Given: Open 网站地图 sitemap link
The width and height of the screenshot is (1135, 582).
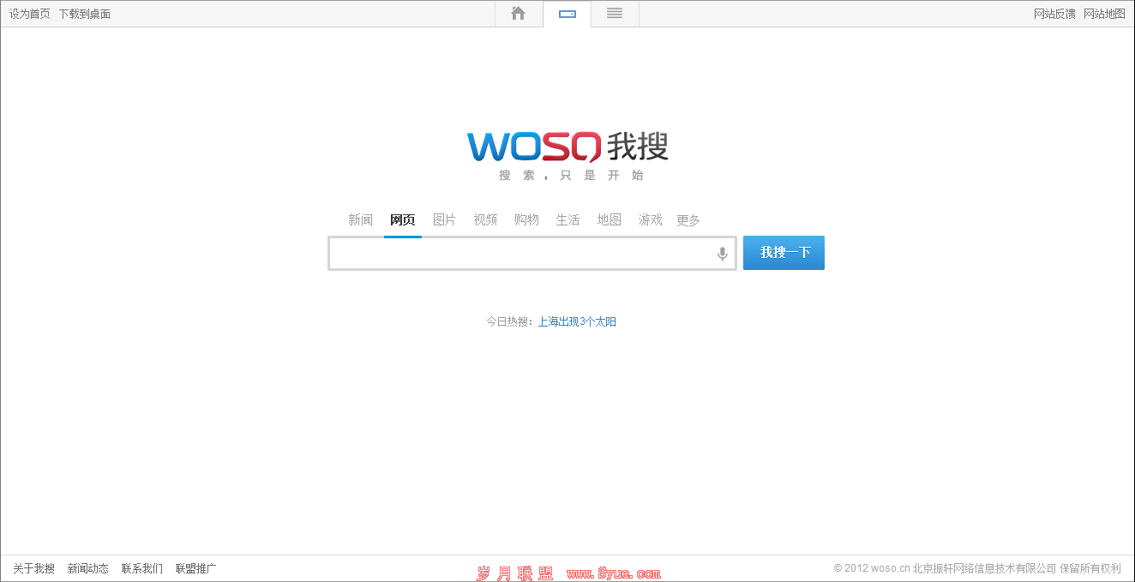Looking at the screenshot, I should [1104, 14].
